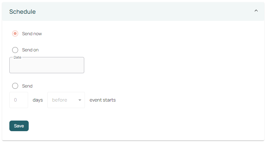Click the "days" text label
This screenshot has width=267, height=143.
[x=38, y=100]
